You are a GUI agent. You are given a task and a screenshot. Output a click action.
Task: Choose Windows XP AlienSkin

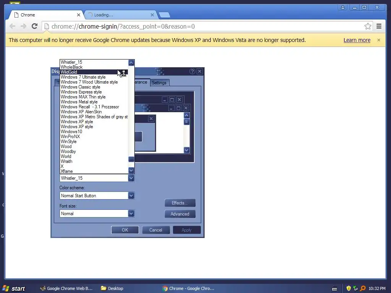point(94,112)
